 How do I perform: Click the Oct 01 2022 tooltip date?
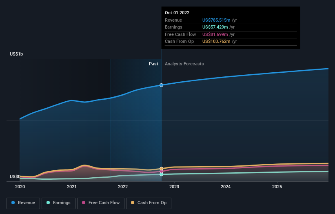coord(177,13)
